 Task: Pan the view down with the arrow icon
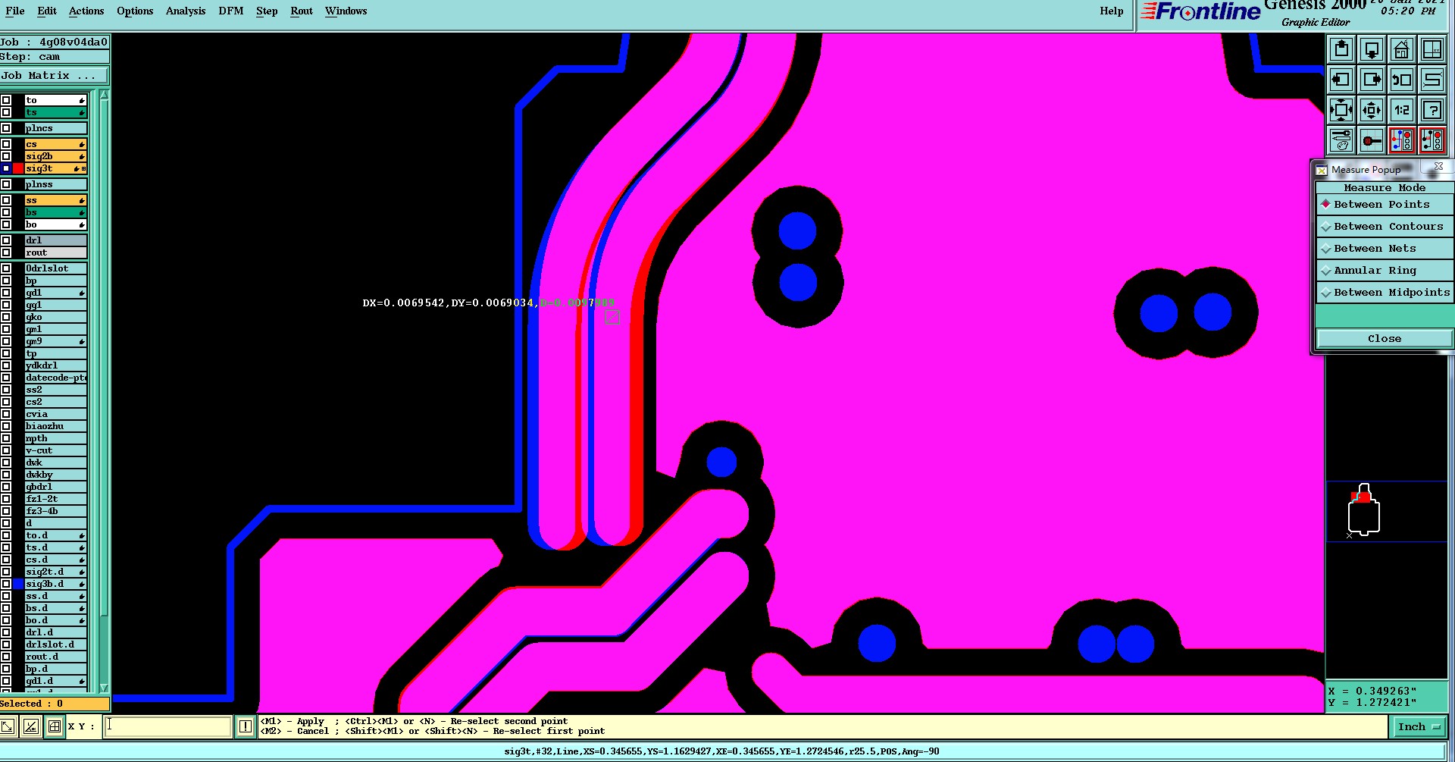1372,50
